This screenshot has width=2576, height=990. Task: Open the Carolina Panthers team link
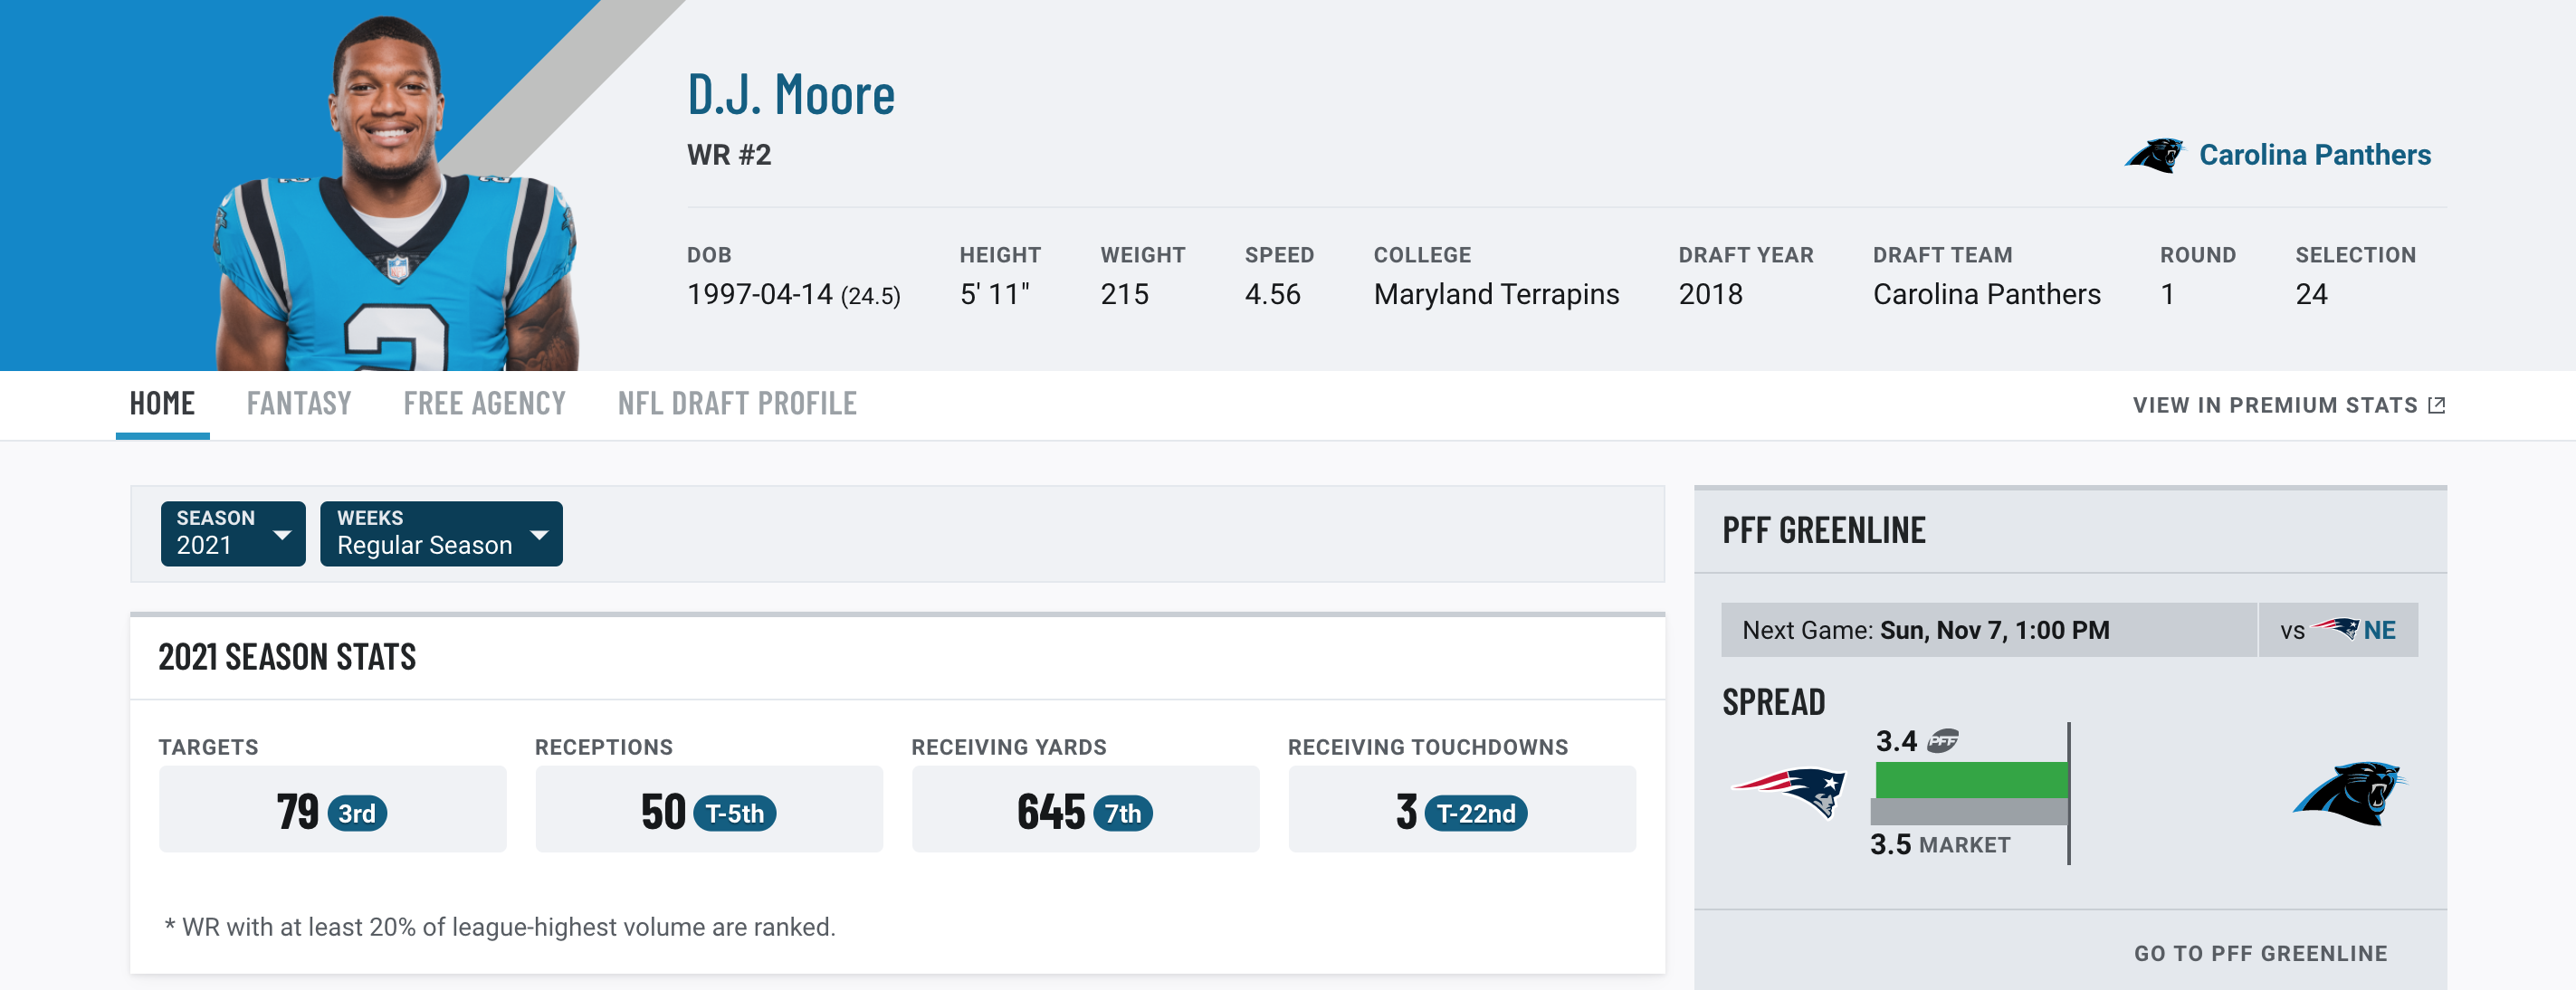(x=2314, y=155)
